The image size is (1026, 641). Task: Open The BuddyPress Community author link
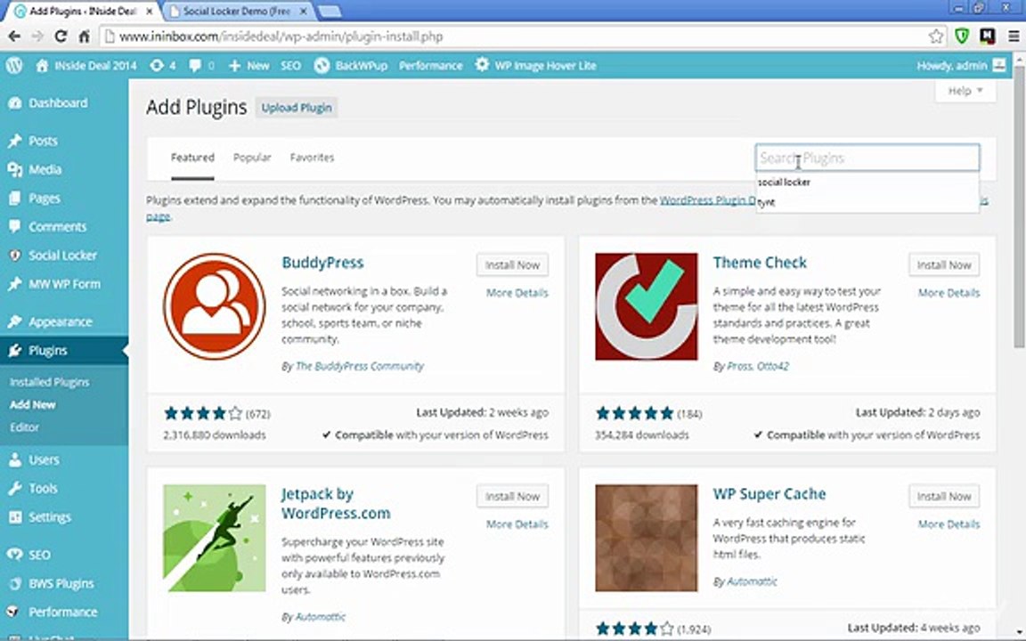pos(359,366)
